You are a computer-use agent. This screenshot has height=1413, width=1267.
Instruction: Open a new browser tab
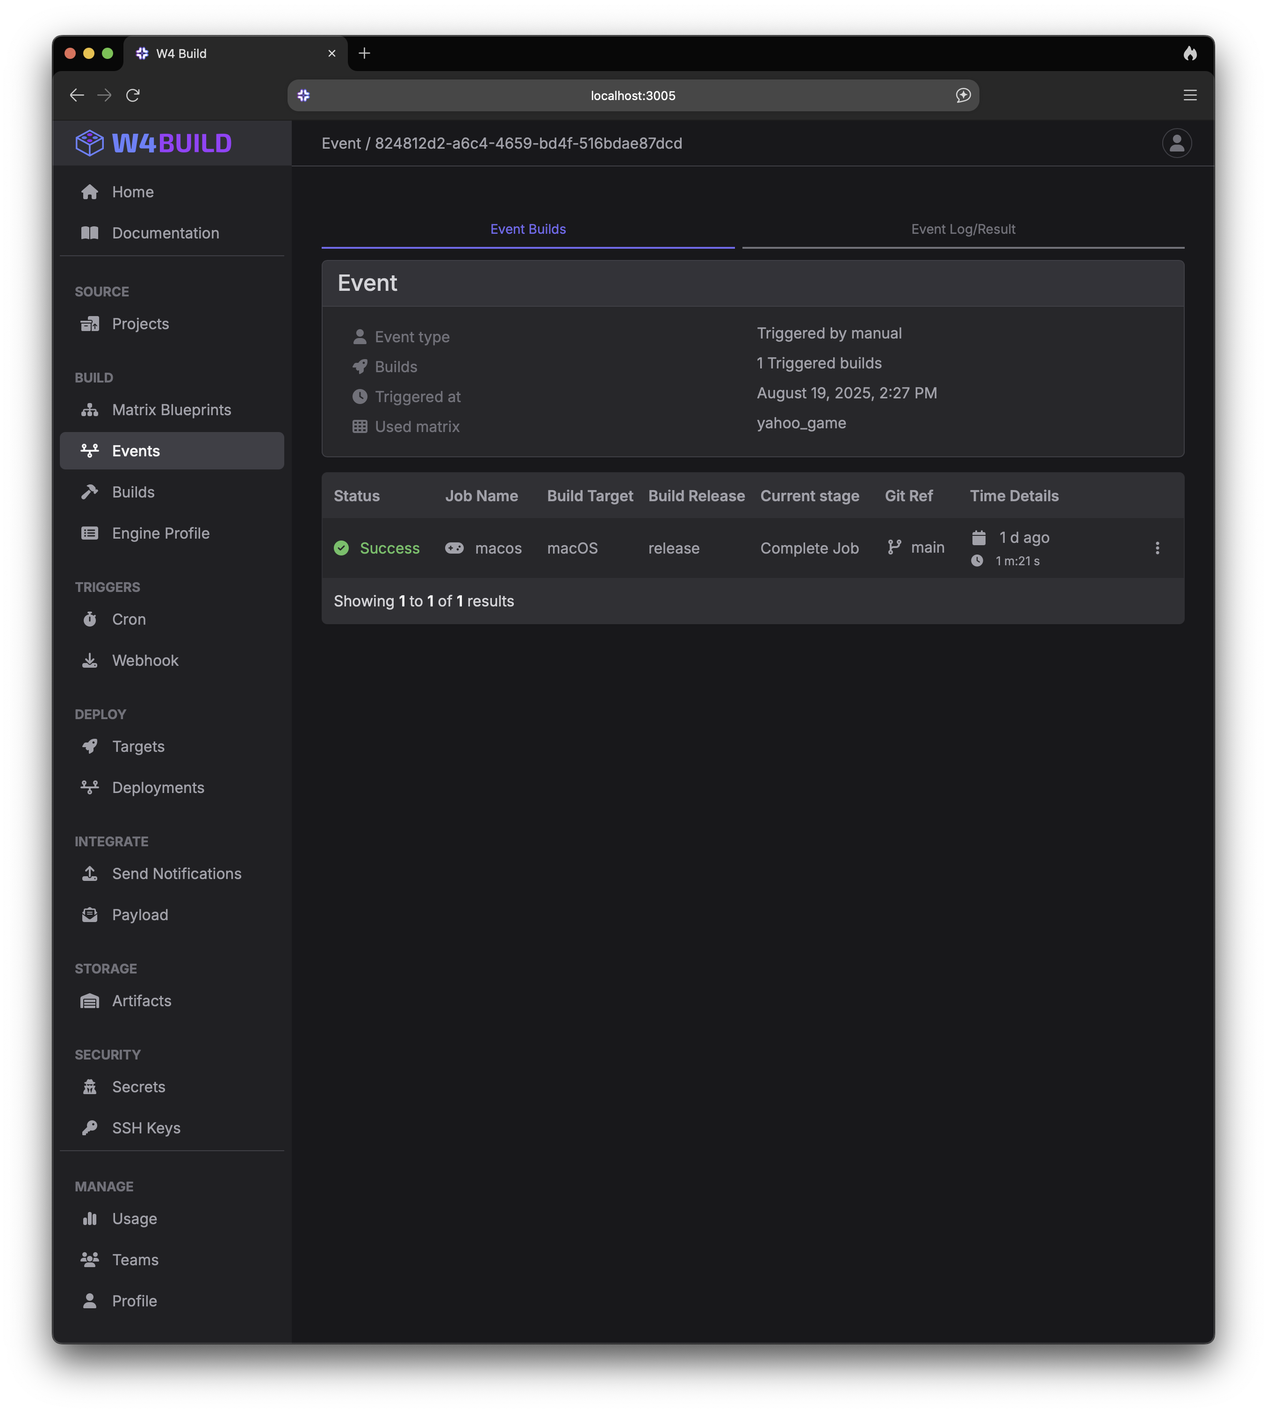pyautogui.click(x=364, y=53)
